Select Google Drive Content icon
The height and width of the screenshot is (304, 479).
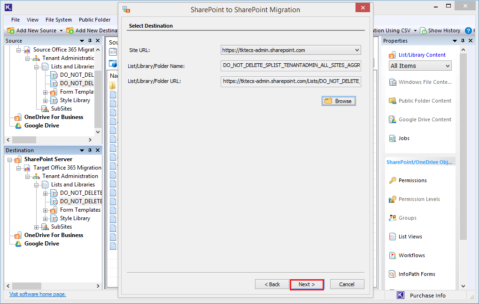coord(392,120)
